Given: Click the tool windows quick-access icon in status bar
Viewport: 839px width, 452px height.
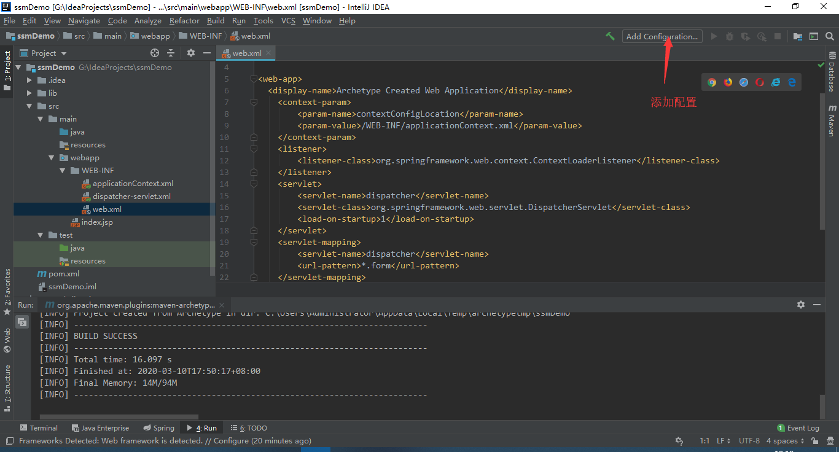Looking at the screenshot, I should pyautogui.click(x=9, y=441).
